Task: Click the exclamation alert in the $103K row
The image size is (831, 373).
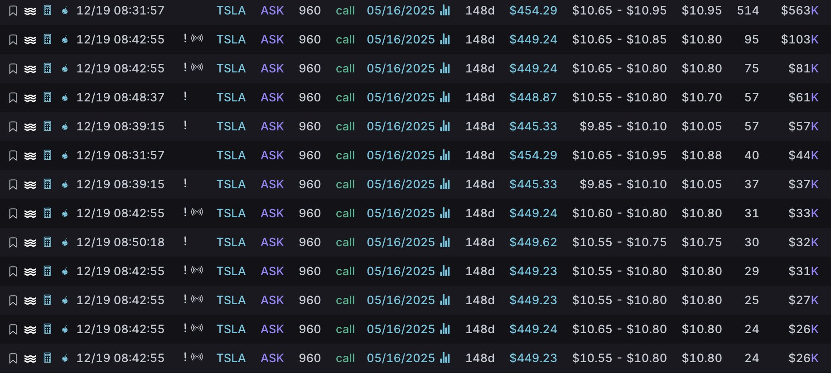Action: (185, 38)
